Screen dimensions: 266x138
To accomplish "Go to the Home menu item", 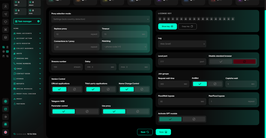I will [16, 28].
